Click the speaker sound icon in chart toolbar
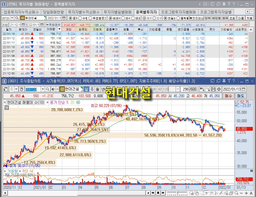 53,89
